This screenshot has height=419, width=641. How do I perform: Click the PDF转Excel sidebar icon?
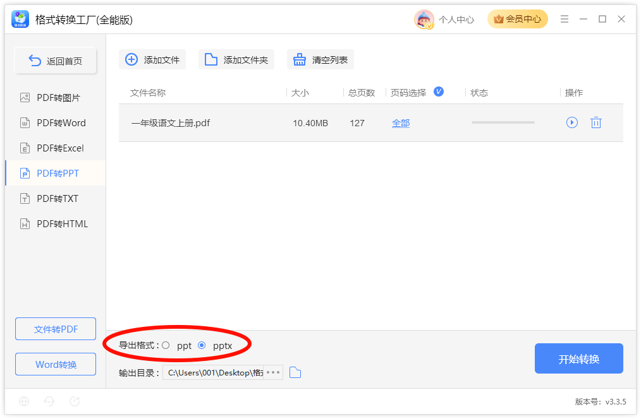pyautogui.click(x=25, y=148)
